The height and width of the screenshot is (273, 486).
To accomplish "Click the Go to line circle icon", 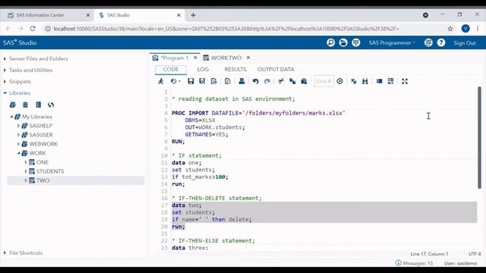I will pyautogui.click(x=339, y=81).
